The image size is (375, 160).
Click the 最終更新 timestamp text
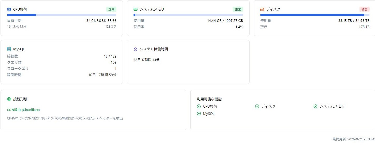[x=354, y=139]
